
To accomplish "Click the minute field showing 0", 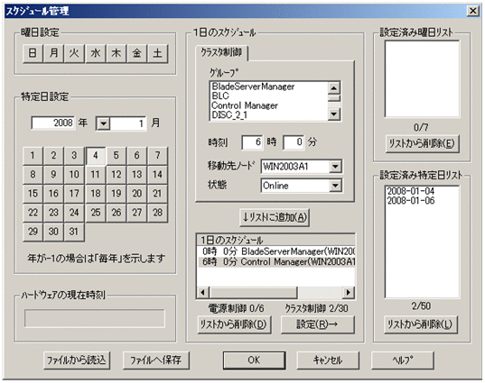I will 294,142.
